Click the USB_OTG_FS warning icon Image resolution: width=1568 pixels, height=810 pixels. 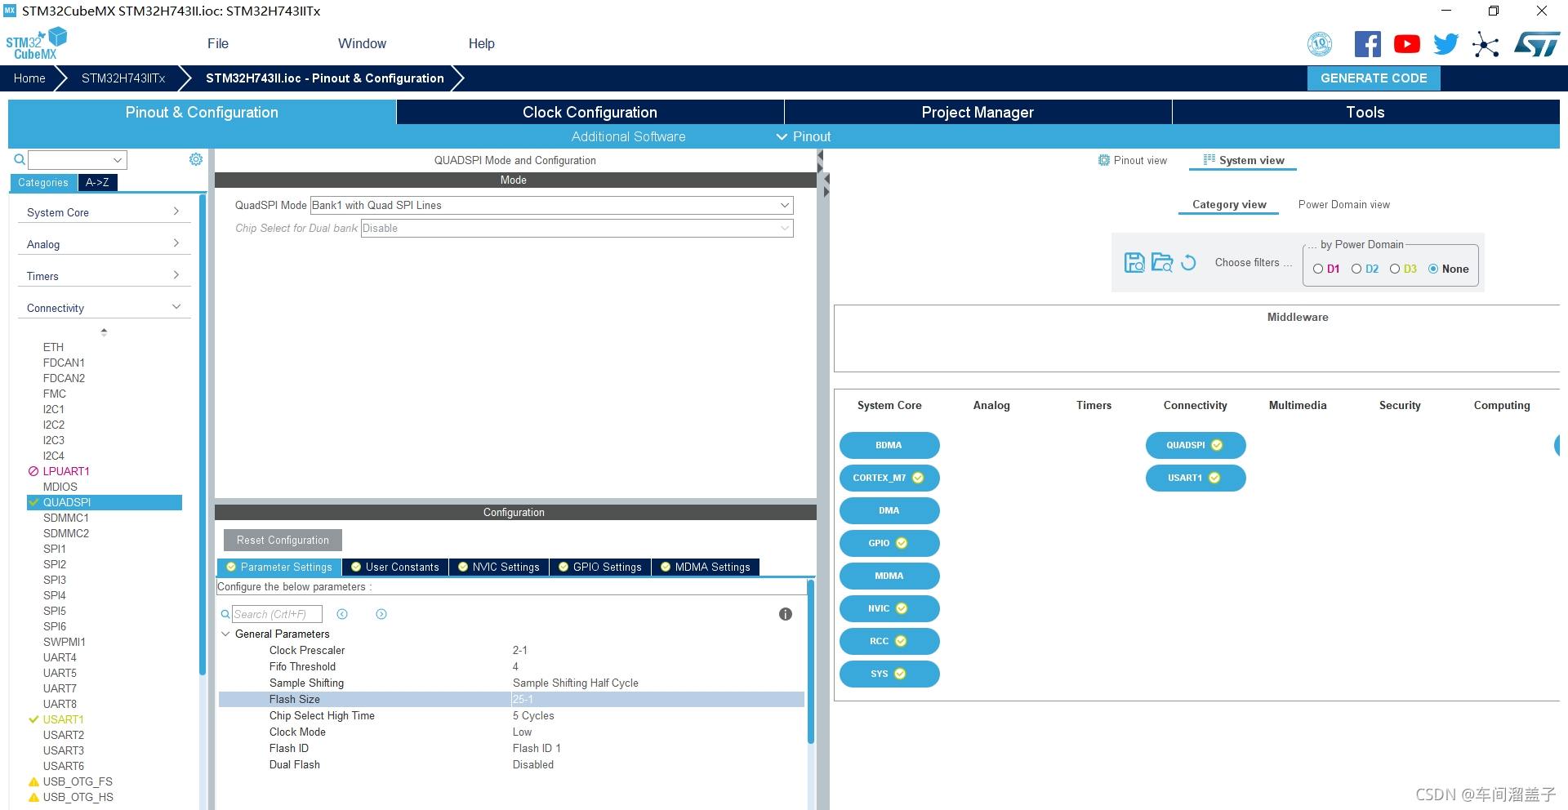coord(33,781)
